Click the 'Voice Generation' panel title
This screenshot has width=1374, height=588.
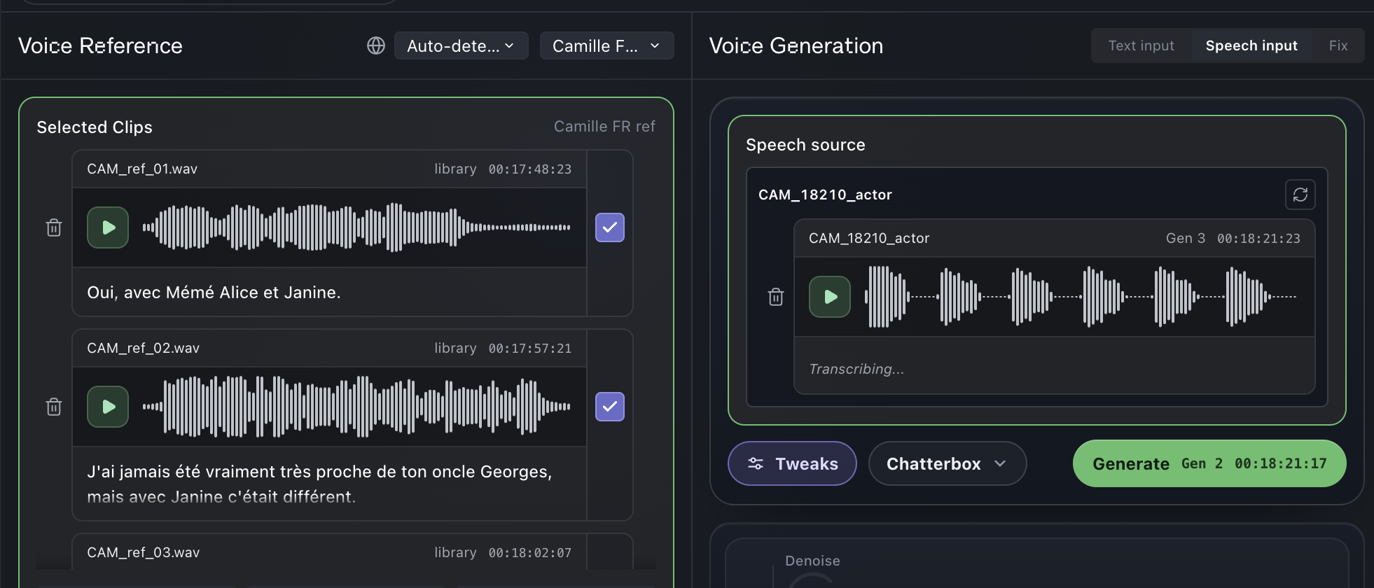796,45
